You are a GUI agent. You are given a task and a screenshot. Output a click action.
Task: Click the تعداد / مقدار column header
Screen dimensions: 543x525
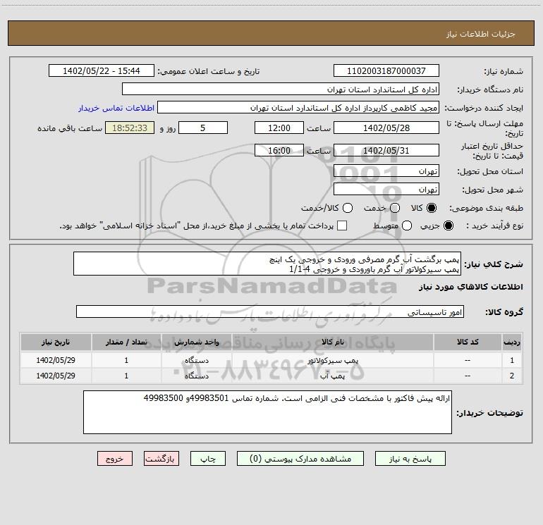126,342
